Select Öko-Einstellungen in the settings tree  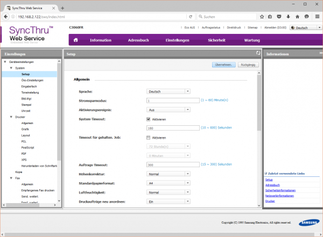(x=32, y=80)
